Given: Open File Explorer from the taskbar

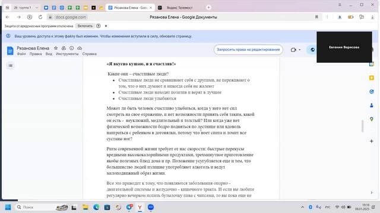Looking at the screenshot, I should [85, 207].
